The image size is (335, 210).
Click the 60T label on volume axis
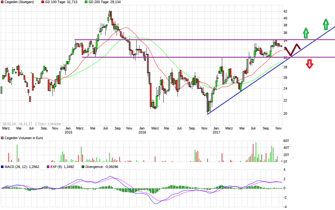[286, 140]
